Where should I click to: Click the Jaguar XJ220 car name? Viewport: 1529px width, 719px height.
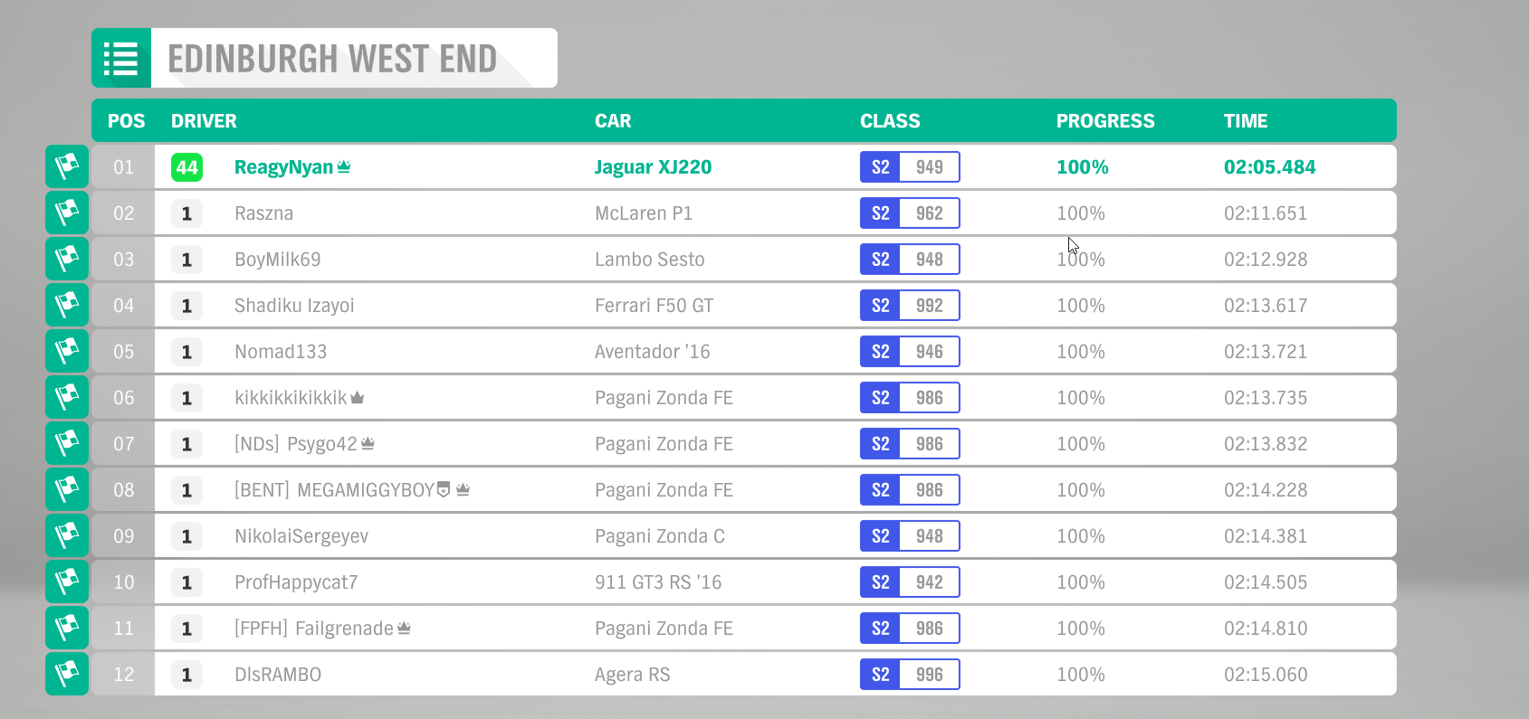(x=653, y=167)
